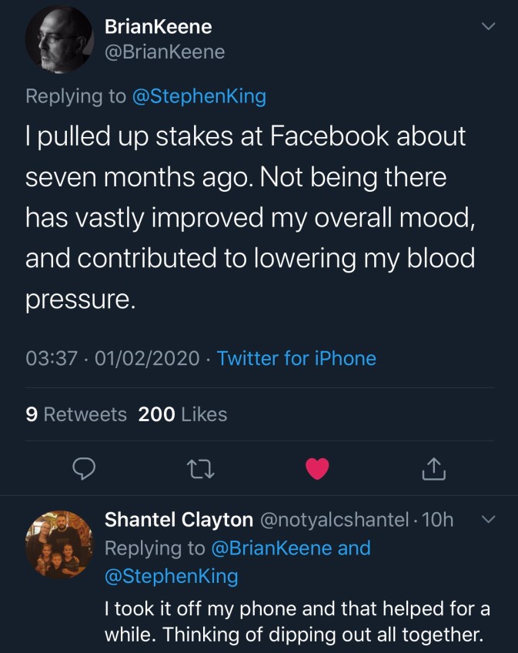View the 9 Retweets list
The image size is (518, 653).
point(76,414)
